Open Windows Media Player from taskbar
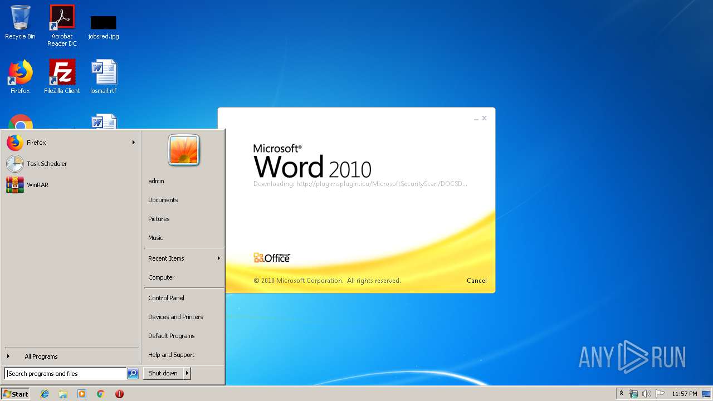The height and width of the screenshot is (401, 713). (x=82, y=394)
